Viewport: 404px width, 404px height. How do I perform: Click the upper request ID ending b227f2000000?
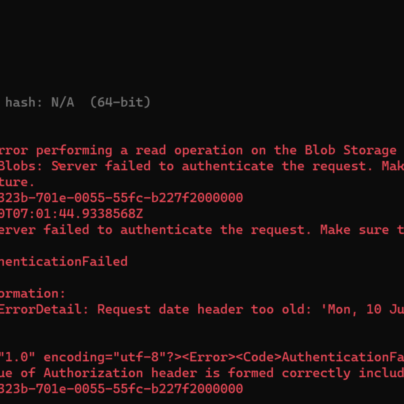[x=121, y=198]
